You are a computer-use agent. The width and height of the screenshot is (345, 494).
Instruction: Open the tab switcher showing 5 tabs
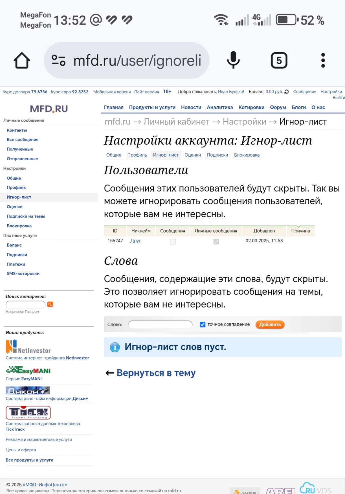[279, 60]
